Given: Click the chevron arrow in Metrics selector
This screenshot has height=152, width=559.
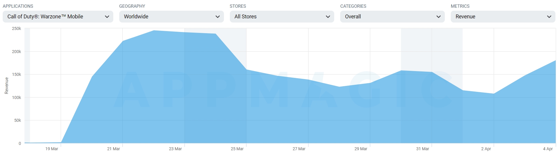Looking at the screenshot, I should [x=549, y=17].
